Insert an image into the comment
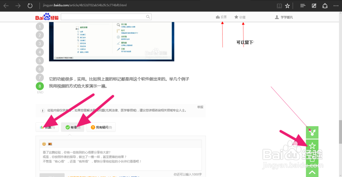 (50, 144)
